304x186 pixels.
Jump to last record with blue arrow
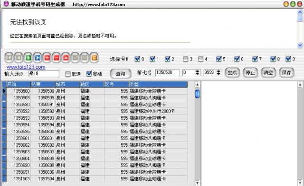(x=38, y=58)
